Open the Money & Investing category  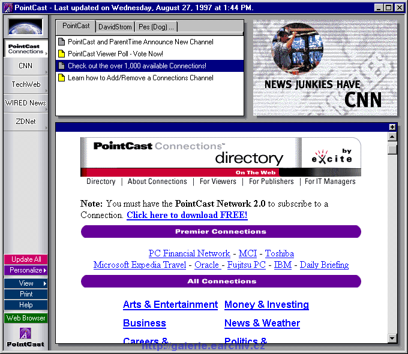[267, 304]
